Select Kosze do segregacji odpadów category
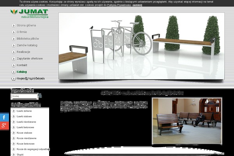This screenshot has width=234, height=156. (x=33, y=149)
